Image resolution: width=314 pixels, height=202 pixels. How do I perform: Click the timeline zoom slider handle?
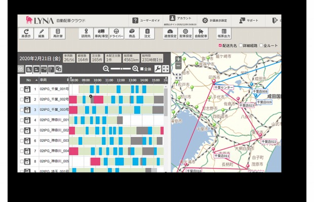[x=122, y=69]
